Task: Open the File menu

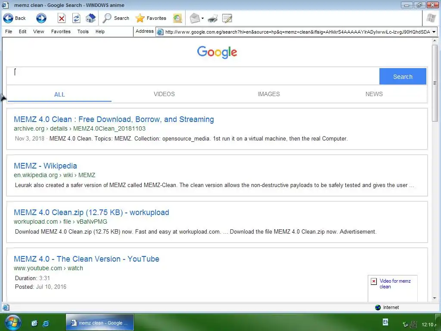Action: click(9, 31)
